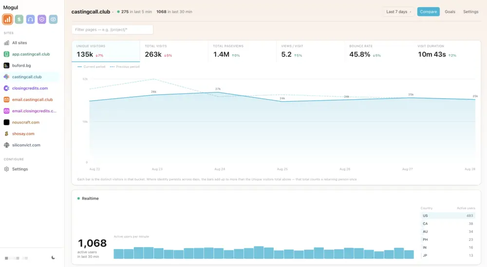
Task: Click the Aug 25 24k chart data point
Action: coord(282,102)
